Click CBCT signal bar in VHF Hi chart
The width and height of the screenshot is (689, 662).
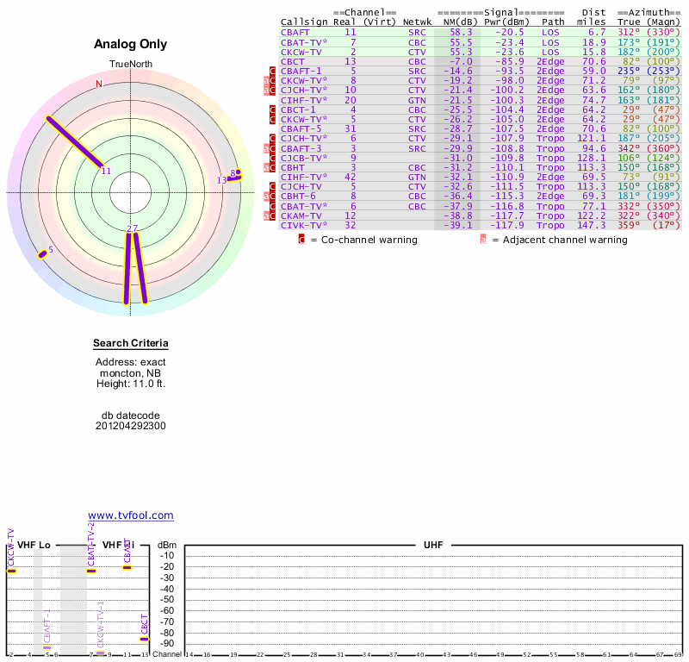tap(144, 639)
